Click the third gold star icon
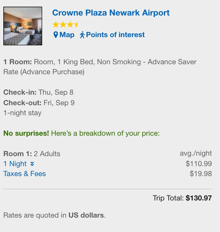Image resolution: width=220 pixels, height=232 pixels. point(69,24)
